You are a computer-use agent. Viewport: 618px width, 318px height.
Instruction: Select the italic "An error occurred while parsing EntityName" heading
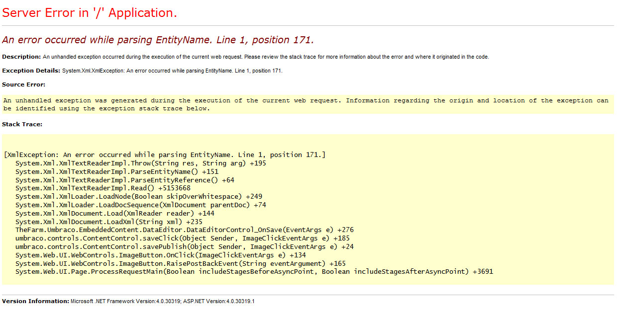158,40
